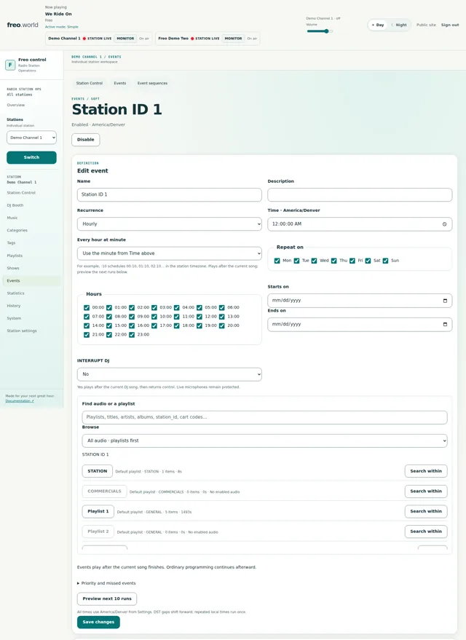Select Playlist 1
Image resolution: width=466 pixels, height=640 pixels.
(x=98, y=511)
